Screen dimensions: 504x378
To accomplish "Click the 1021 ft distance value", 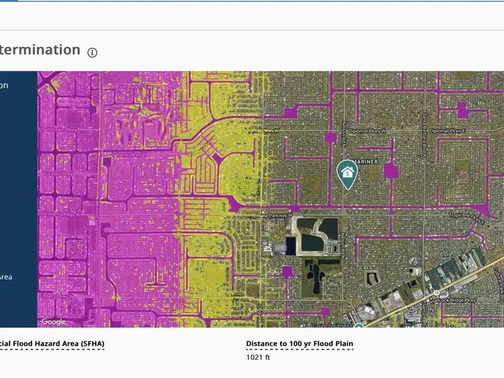I will point(257,357).
